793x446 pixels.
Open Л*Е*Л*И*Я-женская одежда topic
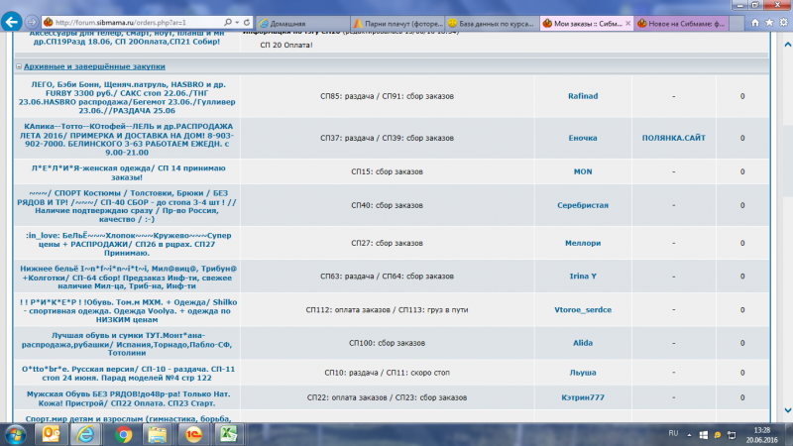[129, 172]
